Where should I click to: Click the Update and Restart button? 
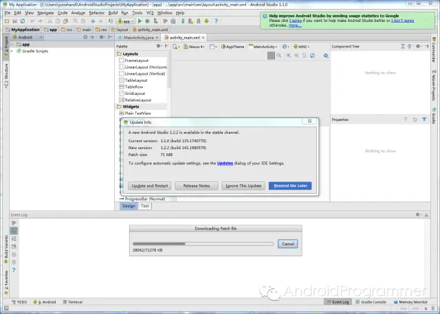150,186
